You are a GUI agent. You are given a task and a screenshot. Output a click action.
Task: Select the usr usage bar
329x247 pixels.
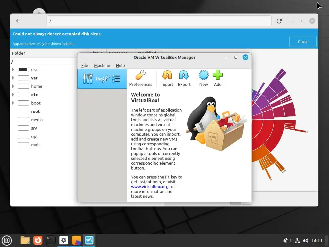click(x=23, y=69)
